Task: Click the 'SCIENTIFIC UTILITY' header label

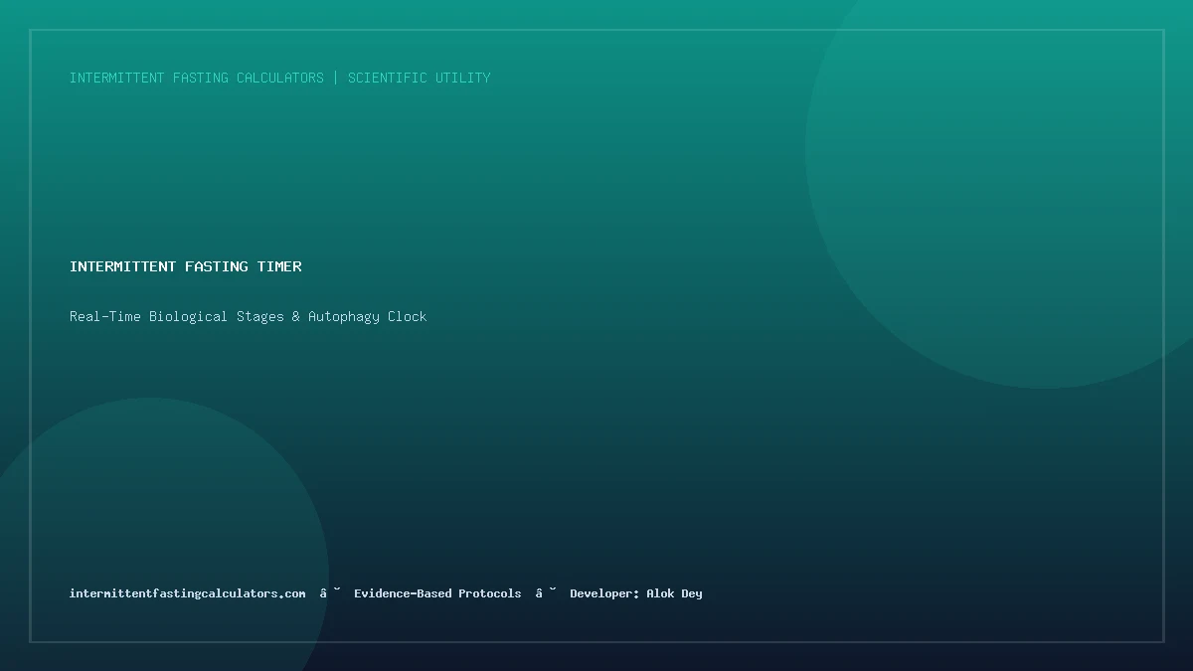Action: coord(420,78)
